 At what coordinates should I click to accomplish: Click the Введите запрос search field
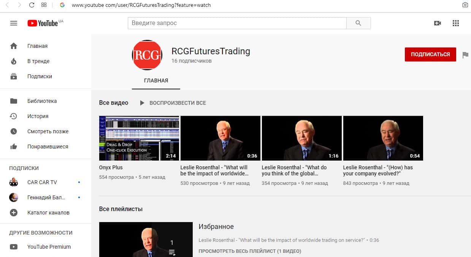pos(237,23)
